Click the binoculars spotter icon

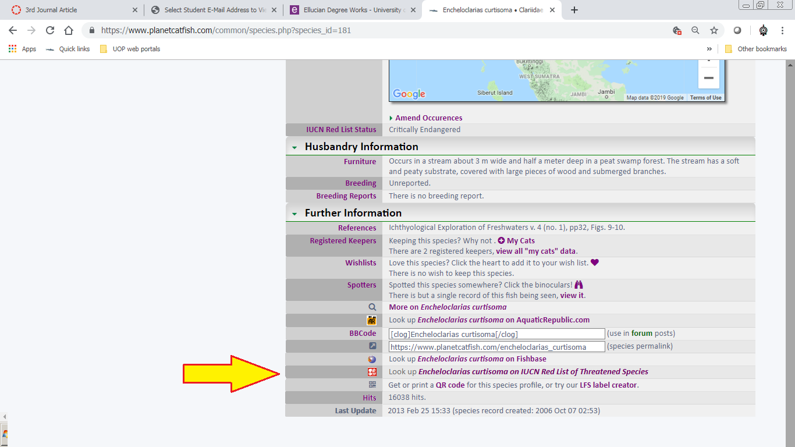click(x=578, y=285)
